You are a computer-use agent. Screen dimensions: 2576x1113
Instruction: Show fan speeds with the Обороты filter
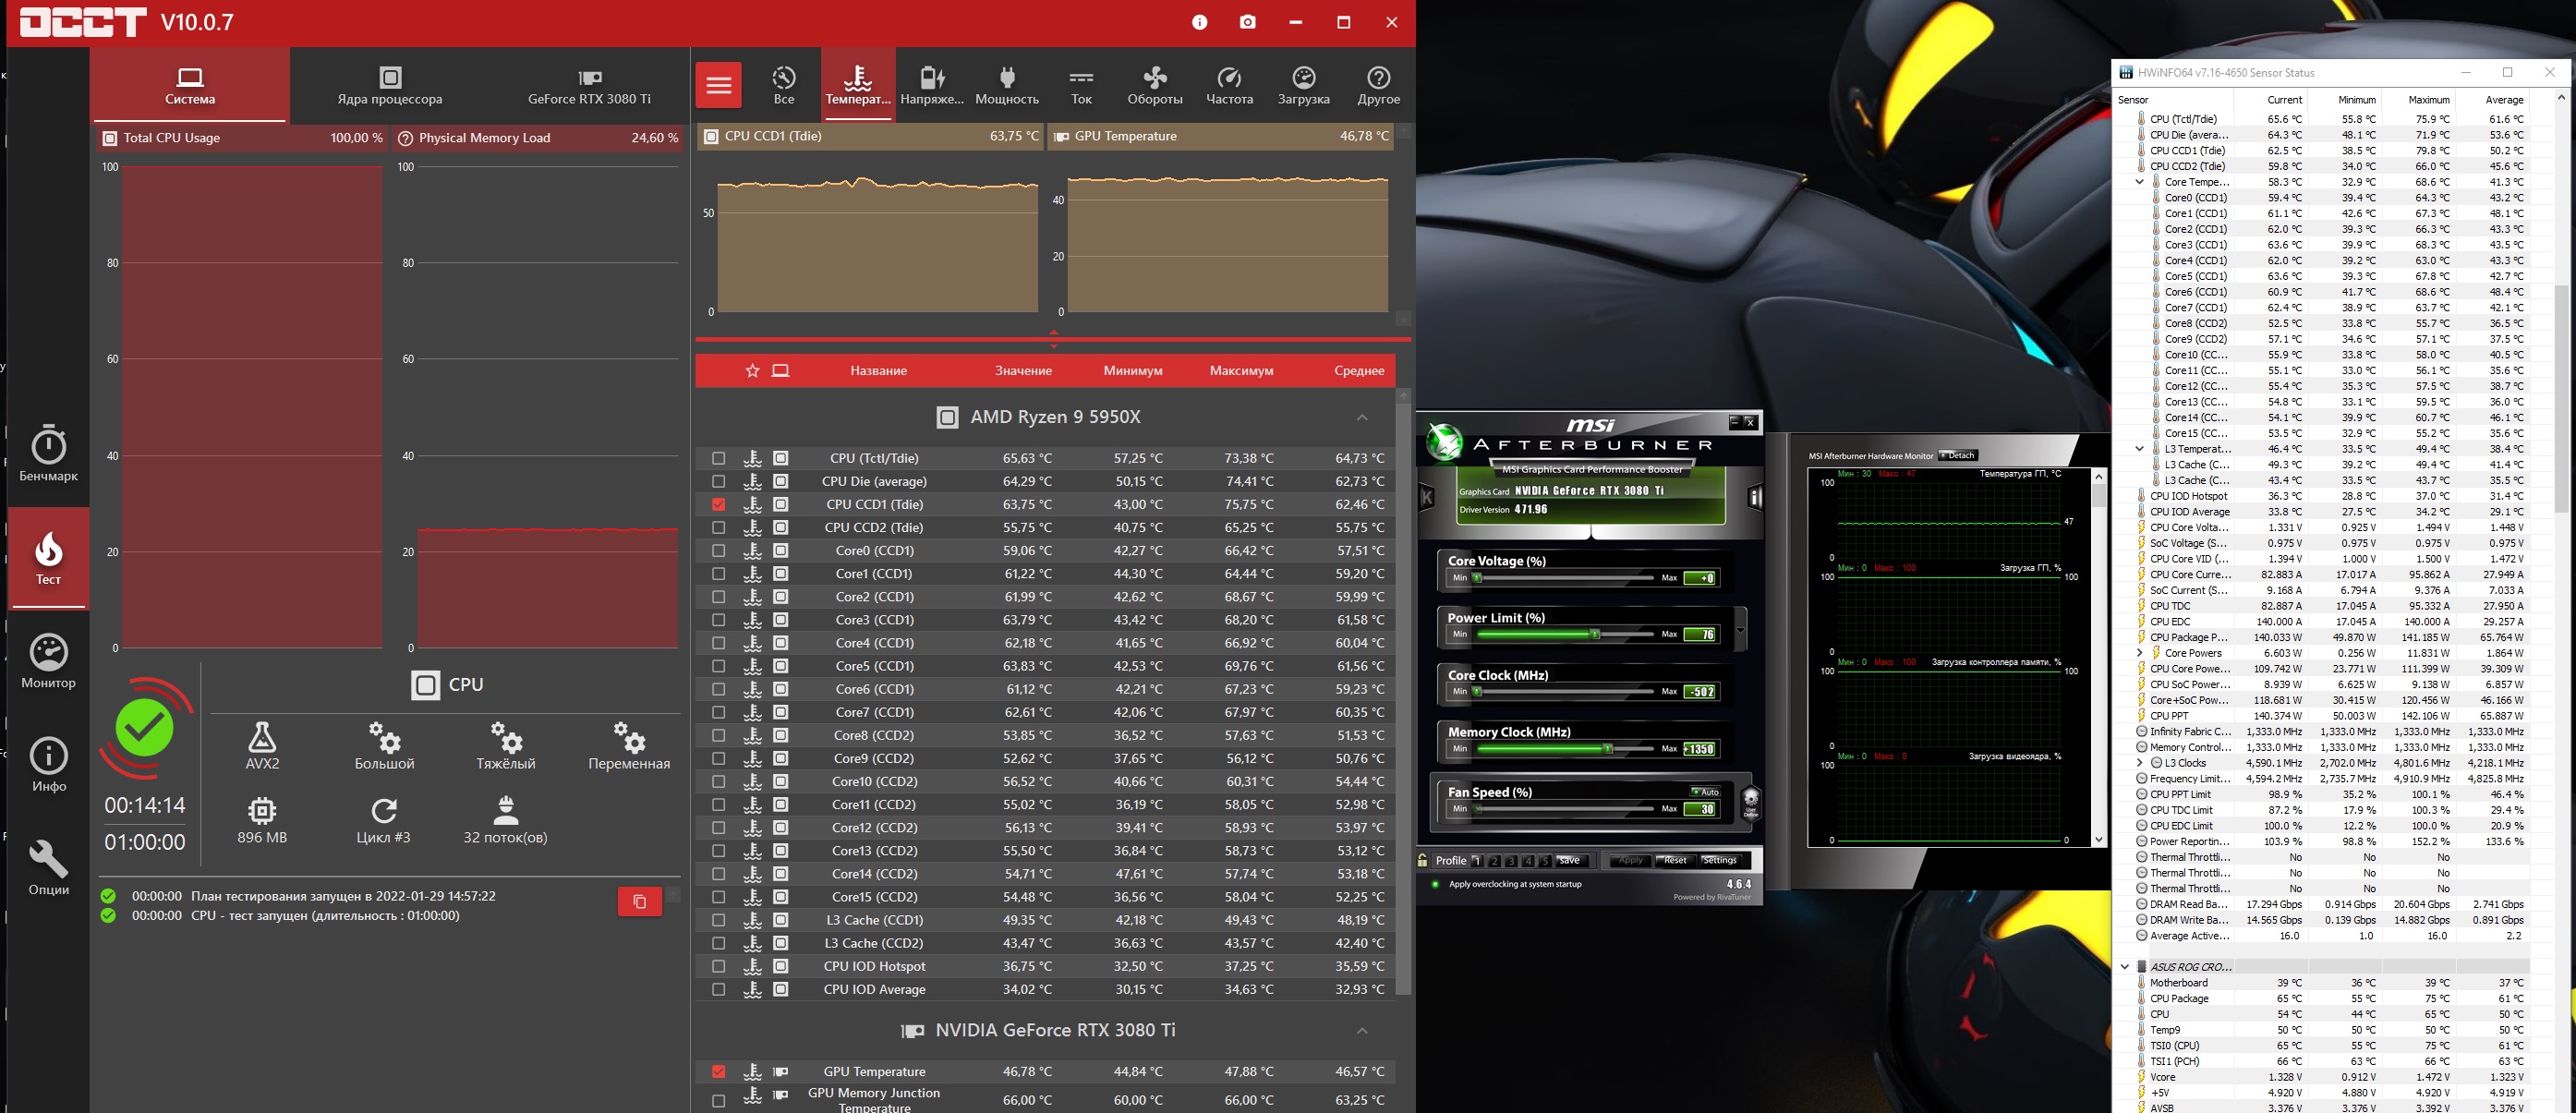click(1154, 86)
